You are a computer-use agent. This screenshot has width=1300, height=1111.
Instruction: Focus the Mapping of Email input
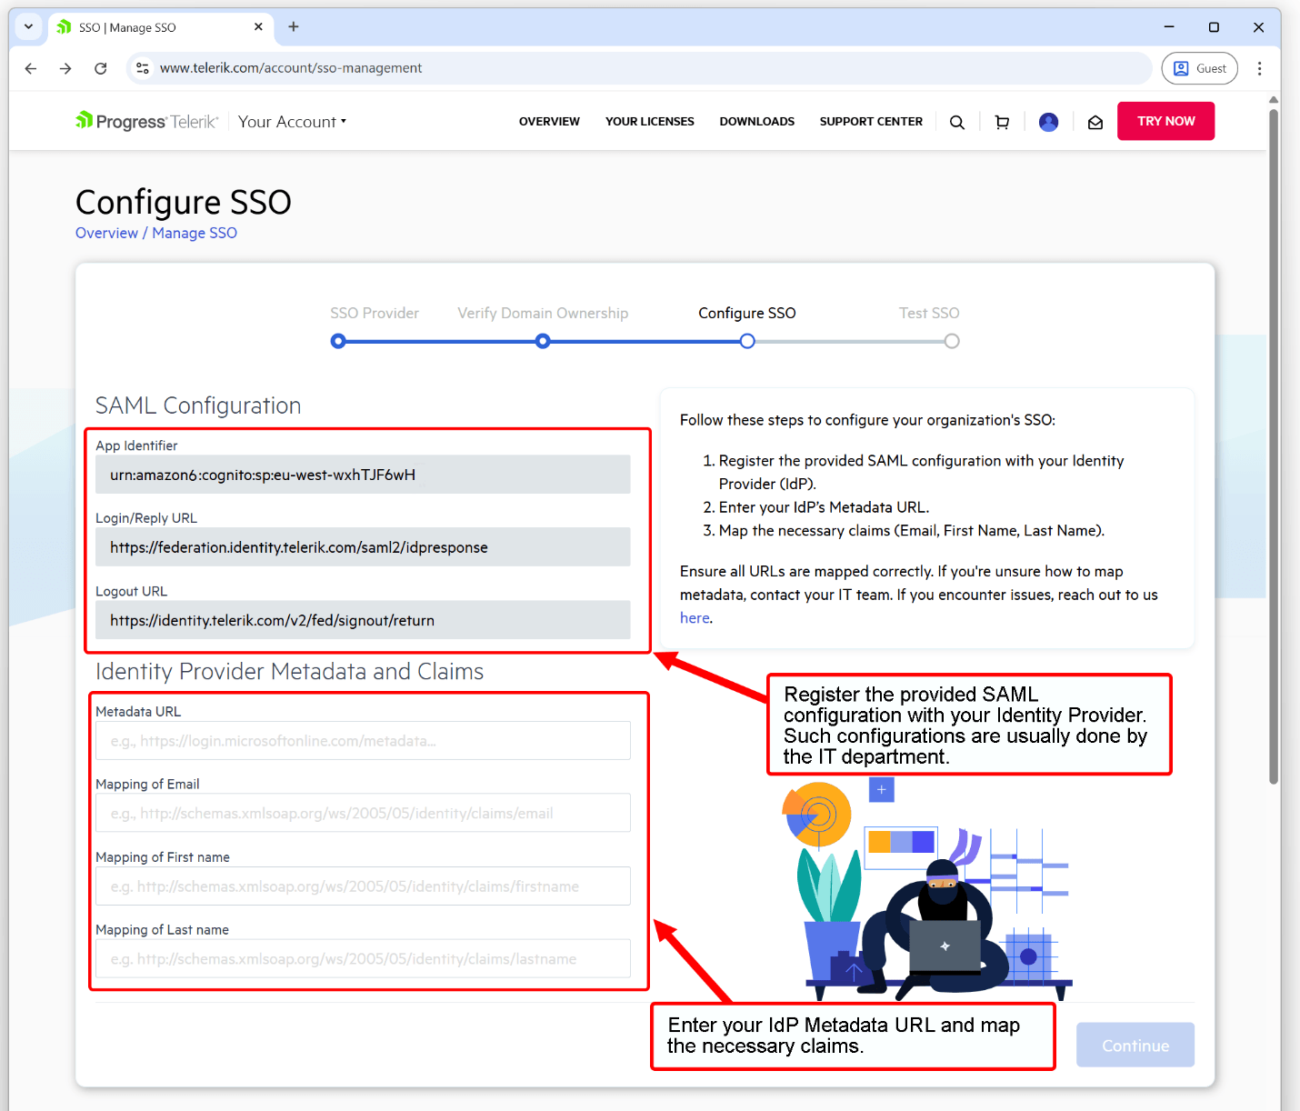coord(363,814)
